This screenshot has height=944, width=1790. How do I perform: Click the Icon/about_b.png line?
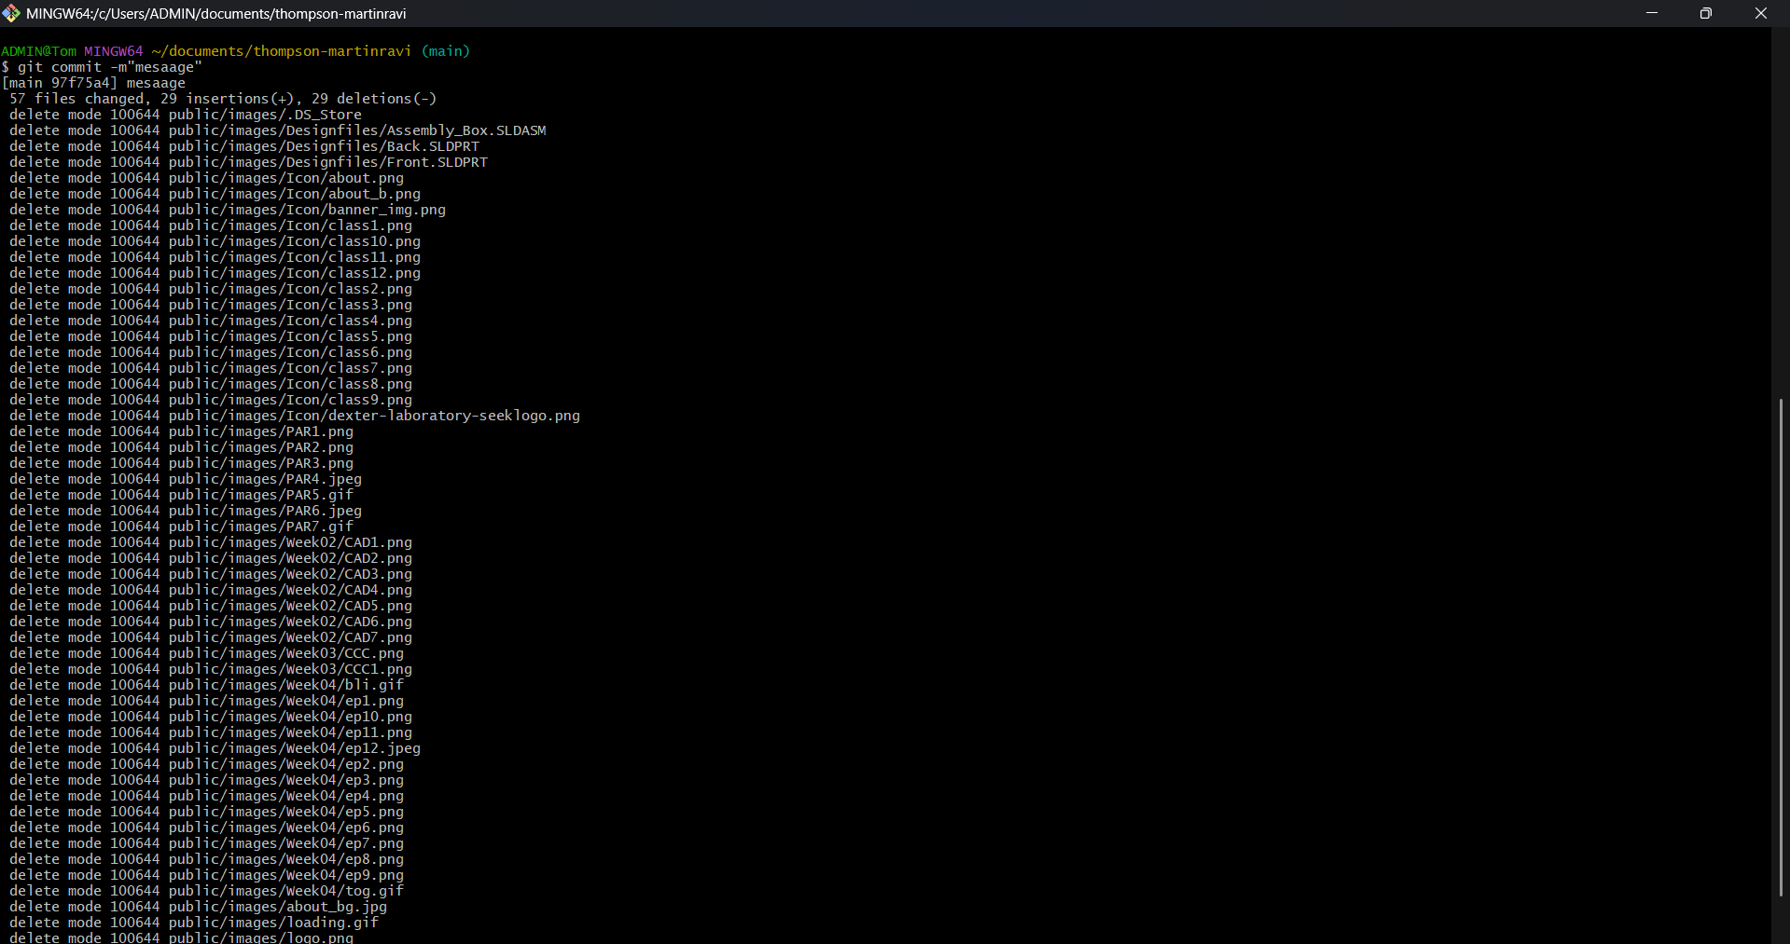[215, 194]
